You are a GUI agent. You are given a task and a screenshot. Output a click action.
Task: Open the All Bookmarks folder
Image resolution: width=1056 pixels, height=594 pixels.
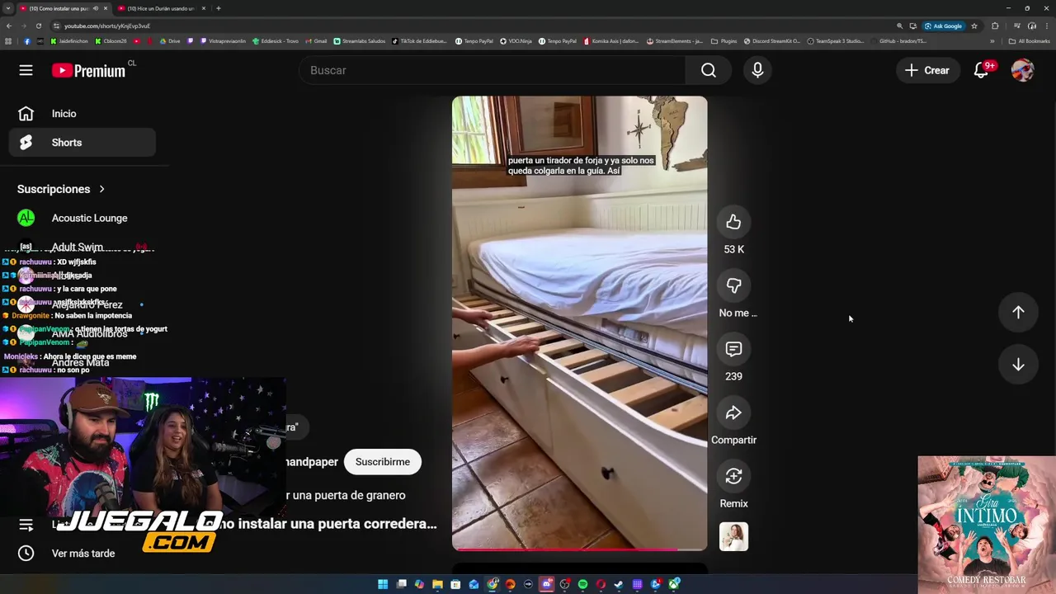[1029, 40]
